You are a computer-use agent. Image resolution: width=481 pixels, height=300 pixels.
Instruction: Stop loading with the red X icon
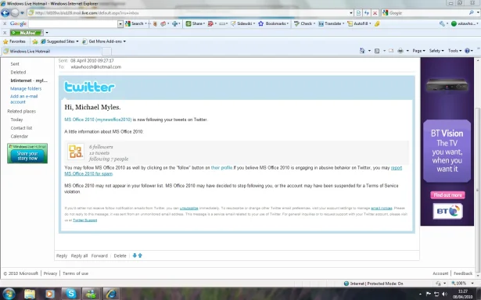pyautogui.click(x=375, y=12)
